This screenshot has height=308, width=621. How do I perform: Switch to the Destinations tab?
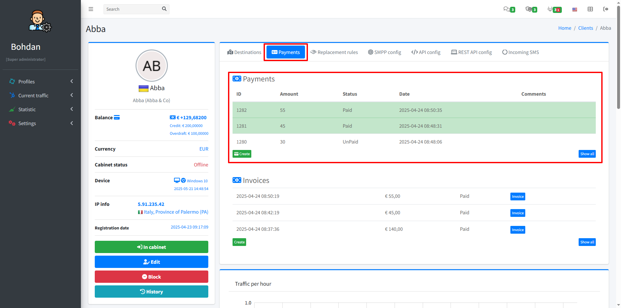click(x=244, y=52)
